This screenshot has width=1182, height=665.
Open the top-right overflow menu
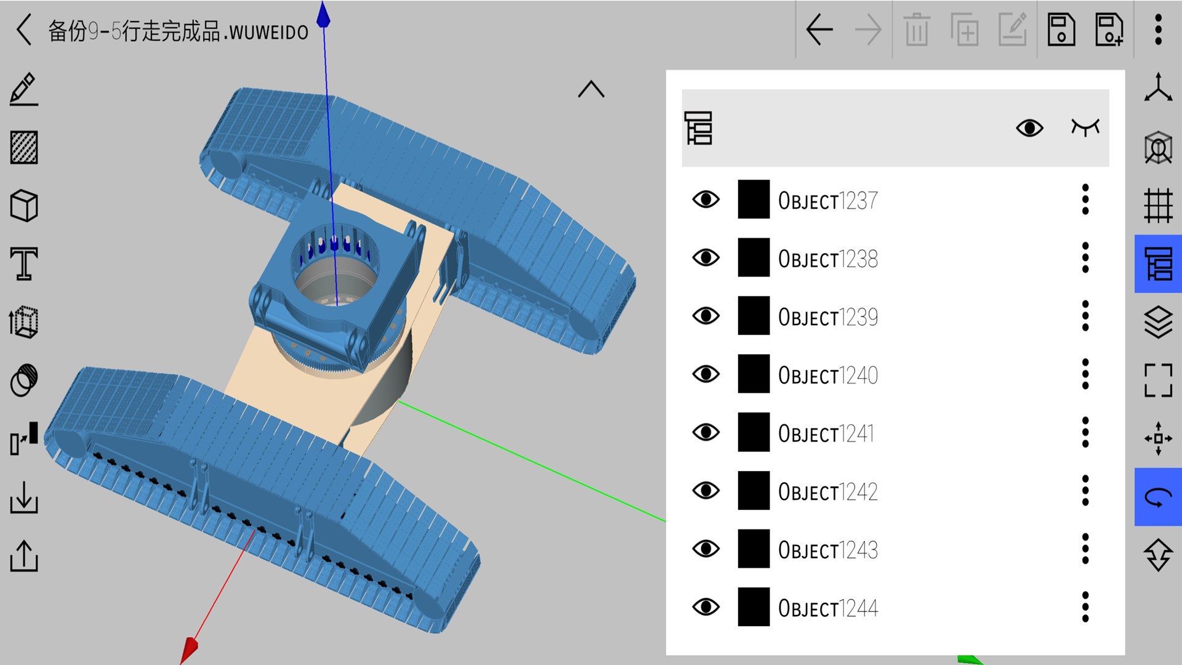coord(1158,30)
